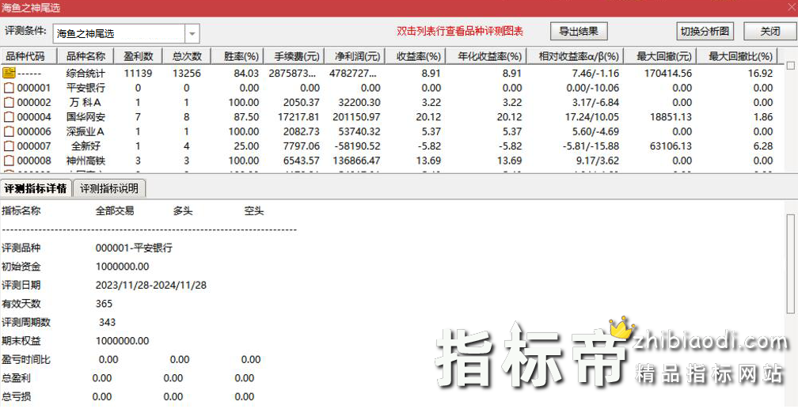Select the 全新好 row name

click(86, 146)
